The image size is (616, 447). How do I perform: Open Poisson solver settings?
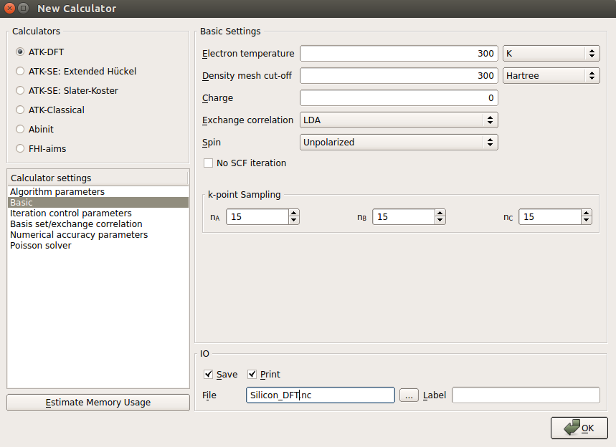click(x=98, y=246)
